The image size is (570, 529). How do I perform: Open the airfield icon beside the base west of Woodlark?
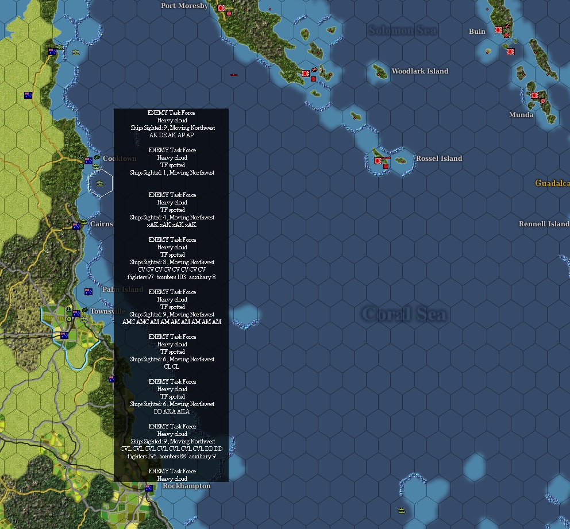[x=314, y=69]
